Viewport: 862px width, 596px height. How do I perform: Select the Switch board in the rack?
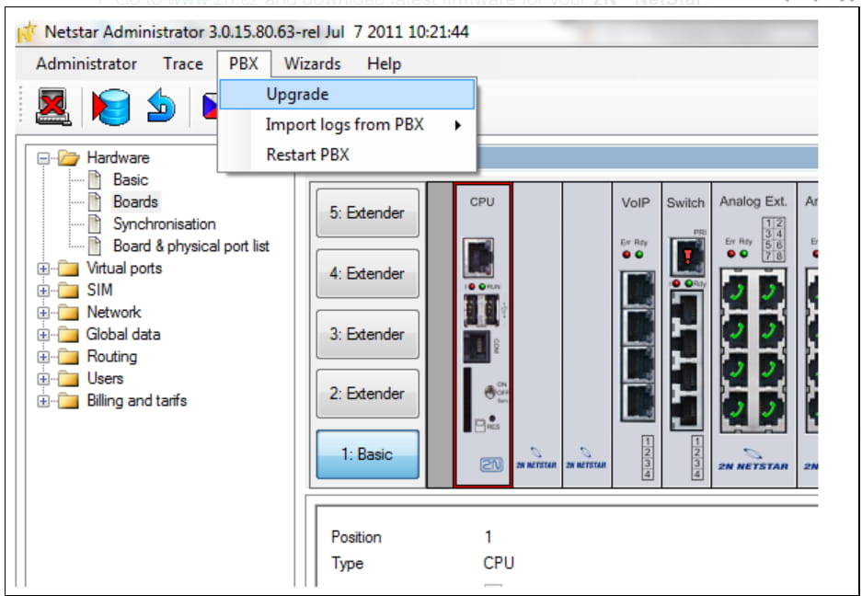tap(686, 335)
